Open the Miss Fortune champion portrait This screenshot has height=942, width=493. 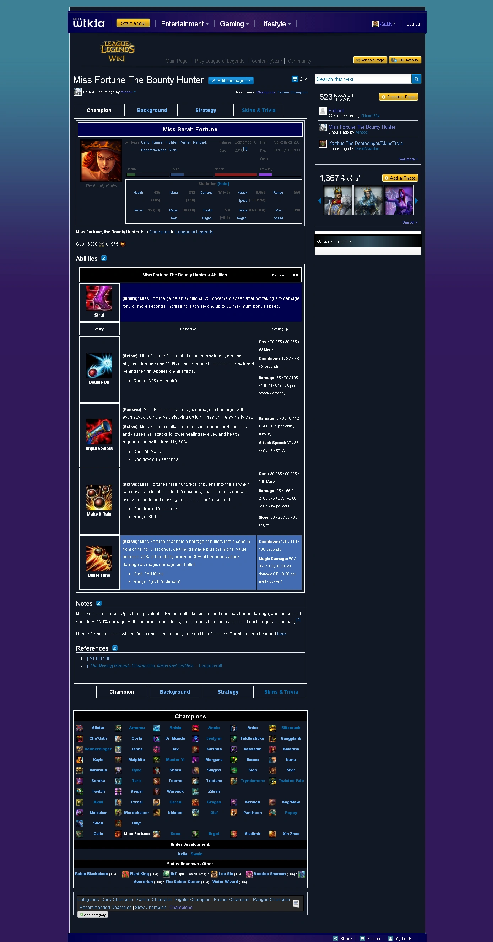coord(101,161)
